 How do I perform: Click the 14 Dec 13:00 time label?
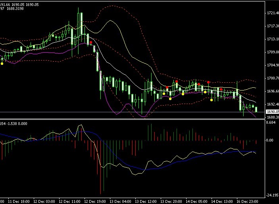tap(222, 202)
